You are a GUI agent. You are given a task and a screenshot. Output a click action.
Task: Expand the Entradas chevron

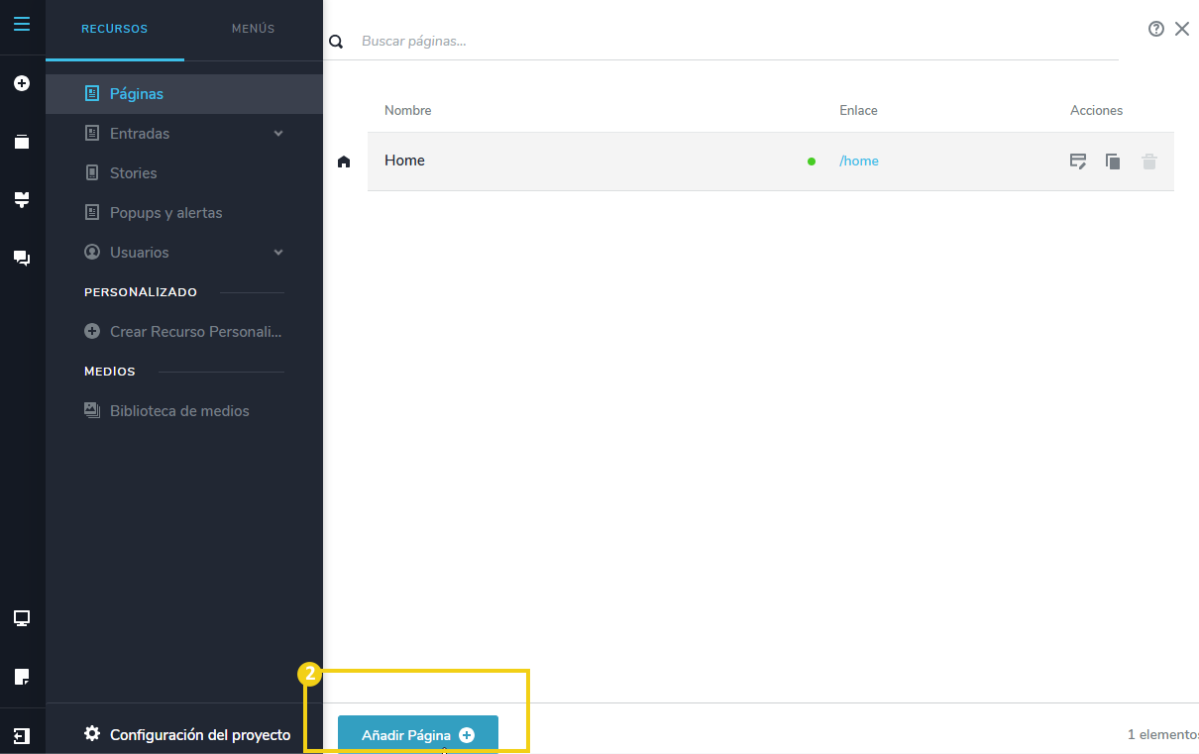pos(278,134)
